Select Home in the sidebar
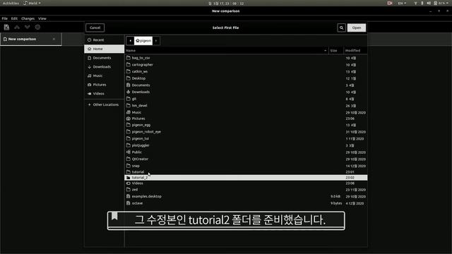This screenshot has height=254, width=452. [105, 49]
